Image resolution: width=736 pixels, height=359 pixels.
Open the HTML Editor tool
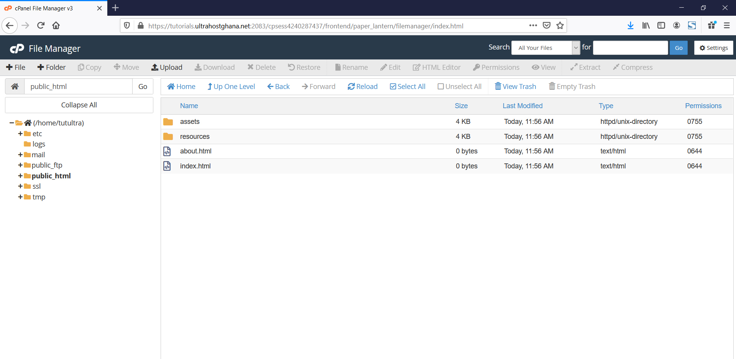[437, 67]
